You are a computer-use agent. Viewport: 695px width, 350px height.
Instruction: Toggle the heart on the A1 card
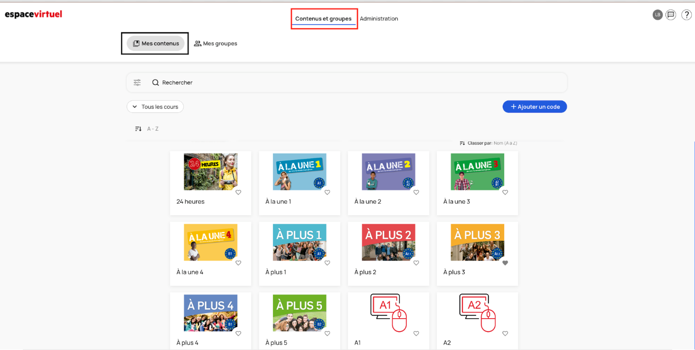tap(416, 333)
